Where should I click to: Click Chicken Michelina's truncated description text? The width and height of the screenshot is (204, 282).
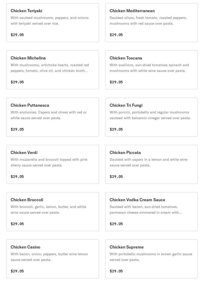click(50, 68)
